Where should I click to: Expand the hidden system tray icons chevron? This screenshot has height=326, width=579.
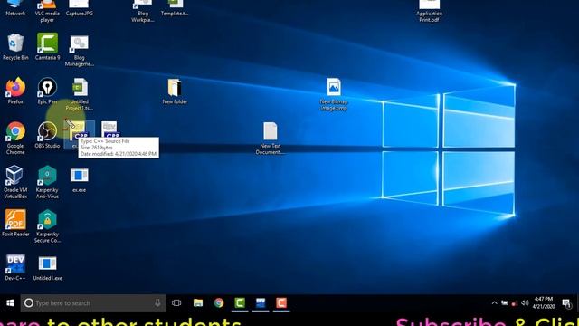click(x=495, y=303)
